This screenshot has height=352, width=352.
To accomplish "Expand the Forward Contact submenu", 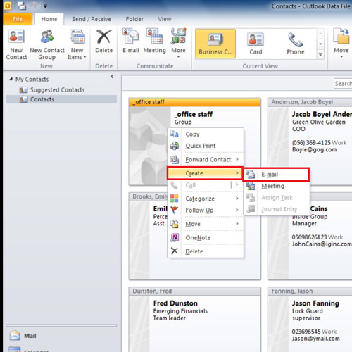I will 206,160.
